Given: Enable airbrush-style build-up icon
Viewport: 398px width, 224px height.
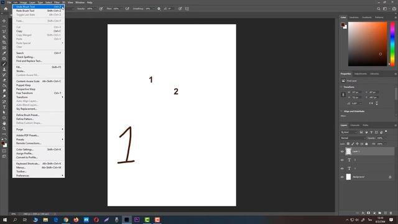Looking at the screenshot, I should (127, 9).
